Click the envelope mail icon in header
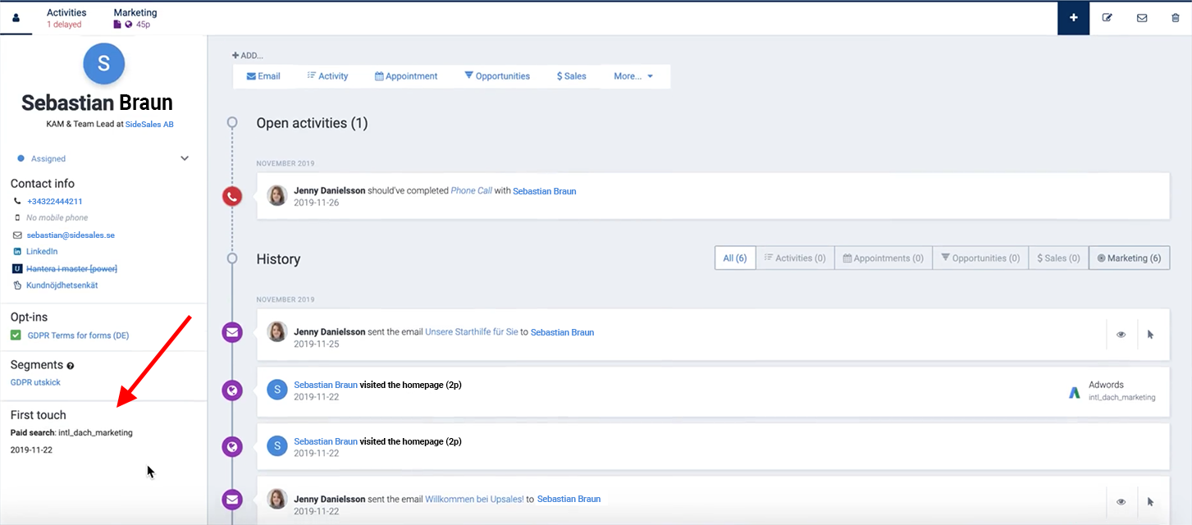Screen dimensions: 1192x525 1142,18
